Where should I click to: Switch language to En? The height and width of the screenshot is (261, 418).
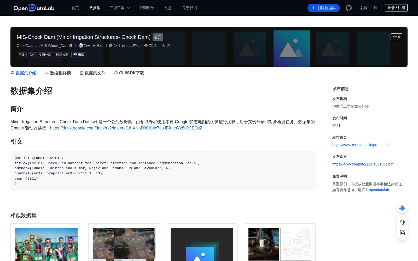tap(376, 8)
